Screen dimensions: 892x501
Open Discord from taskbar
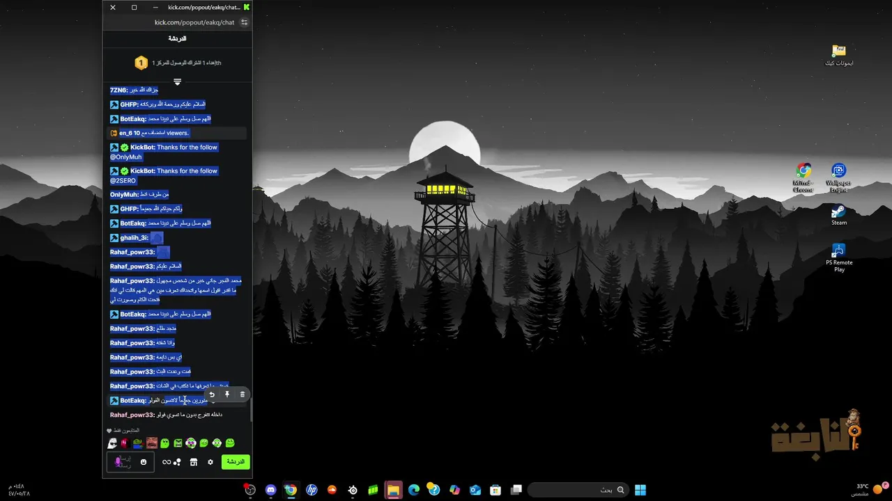[x=270, y=490]
